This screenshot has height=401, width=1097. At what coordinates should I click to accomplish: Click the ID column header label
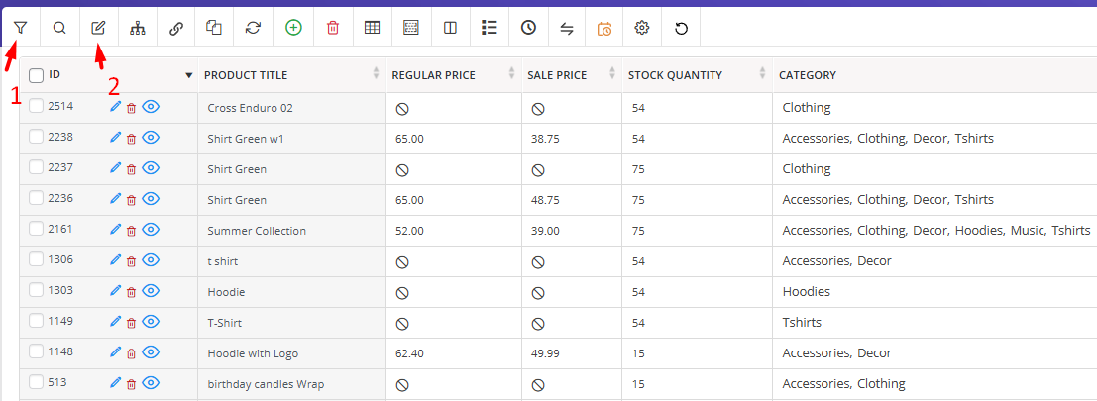click(x=55, y=74)
